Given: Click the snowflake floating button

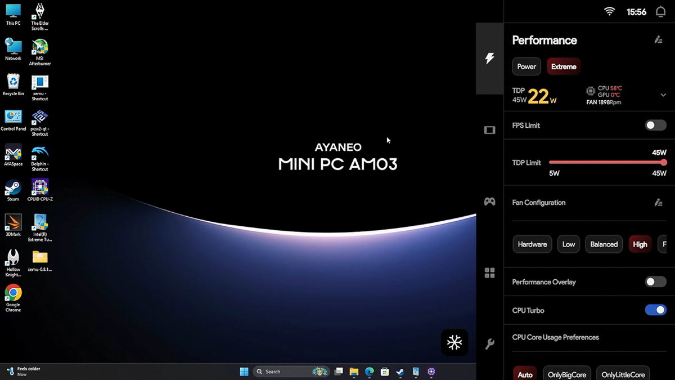Looking at the screenshot, I should click(454, 342).
